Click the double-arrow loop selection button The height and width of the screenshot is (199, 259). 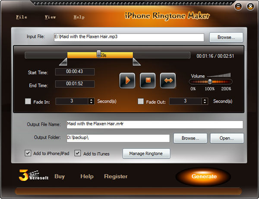pyautogui.click(x=168, y=80)
